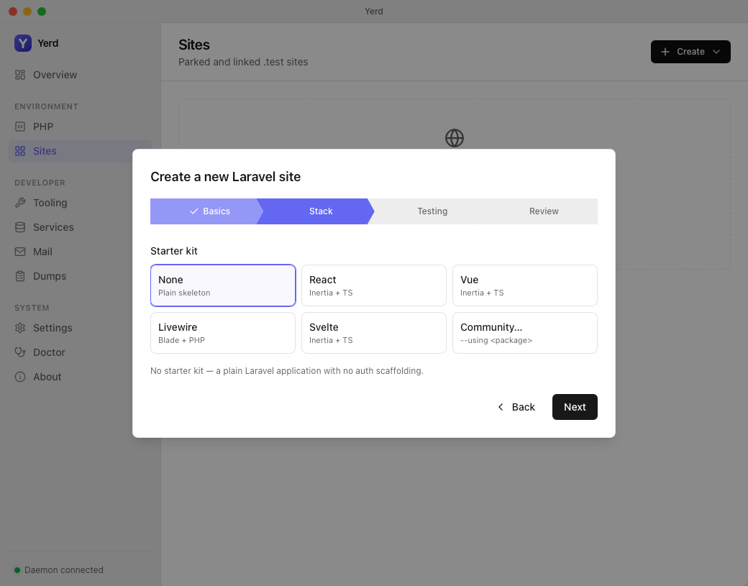748x586 pixels.
Task: Click the DEVELOPER section label
Action: pyautogui.click(x=40, y=183)
